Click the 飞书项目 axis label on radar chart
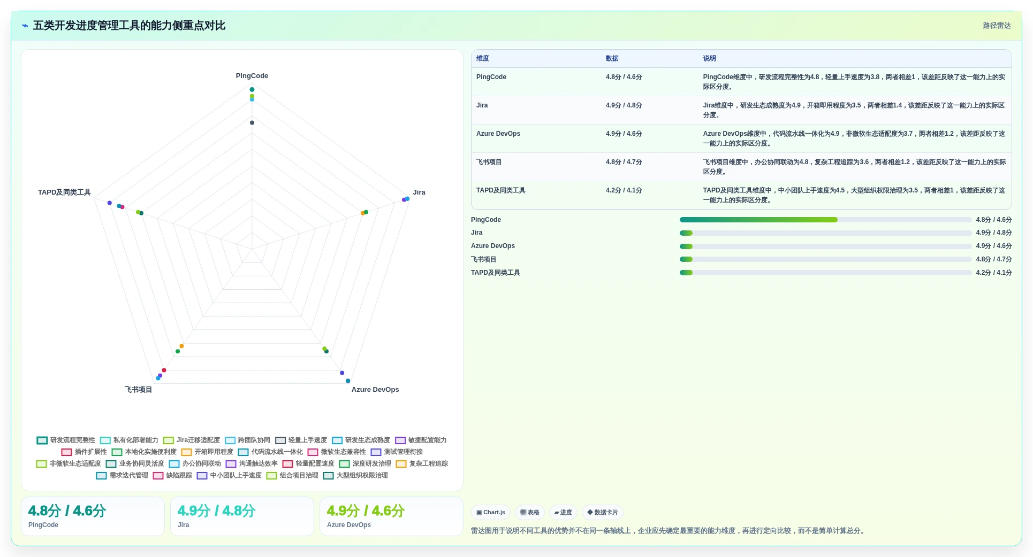This screenshot has width=1033, height=557. click(139, 390)
